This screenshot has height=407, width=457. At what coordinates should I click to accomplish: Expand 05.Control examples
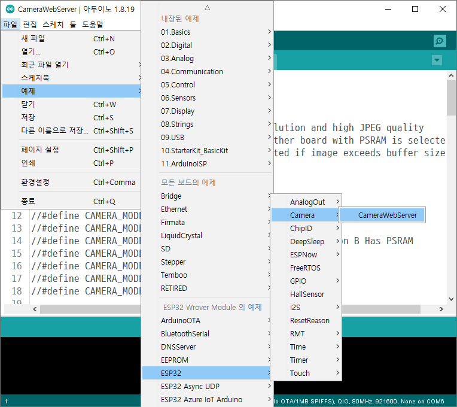(208, 84)
